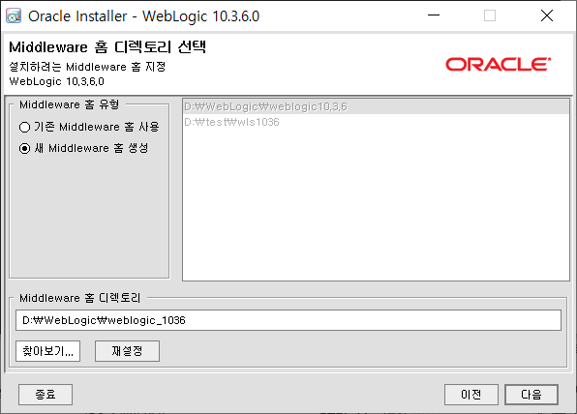Click the D:₩test₩wls1036 list entry

click(x=376, y=122)
